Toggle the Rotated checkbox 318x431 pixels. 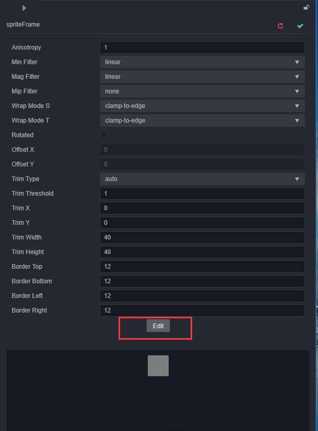pyautogui.click(x=103, y=135)
